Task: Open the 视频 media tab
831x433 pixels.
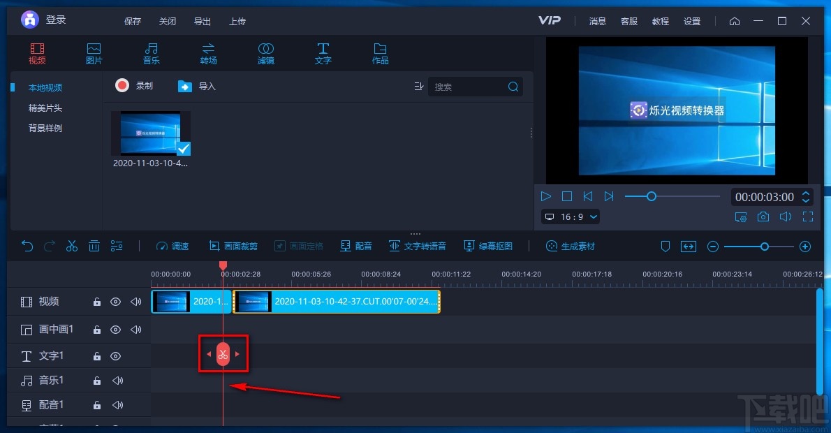Action: tap(37, 54)
